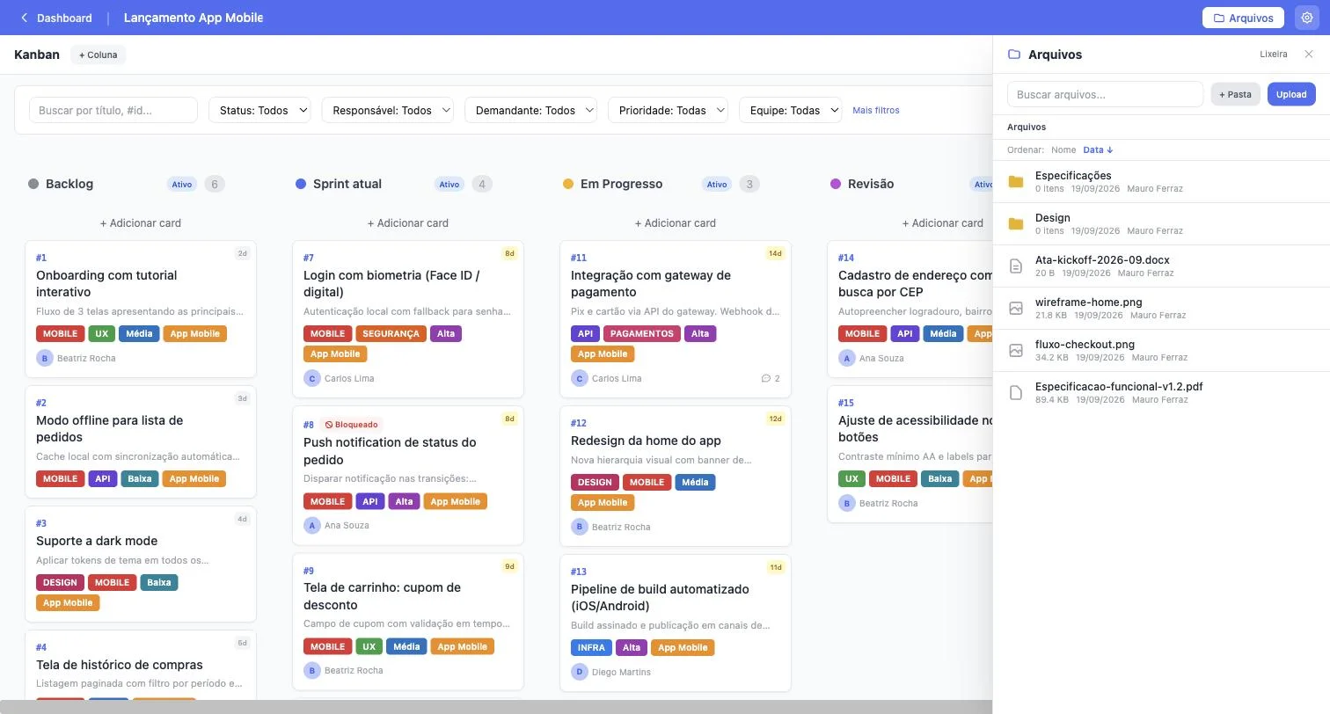Image resolution: width=1330 pixels, height=714 pixels.
Task: Click Diego Martins avatar on card #13
Action: pos(579,672)
